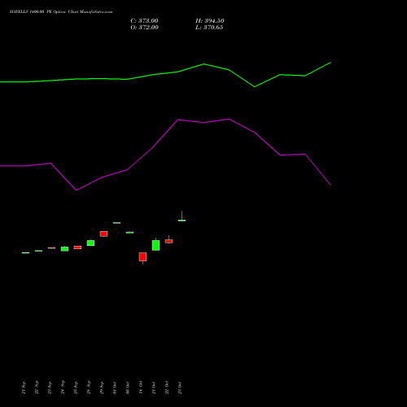Click the low price value L: 370.65
Viewport: 407px width, 407px height.
pos(209,28)
